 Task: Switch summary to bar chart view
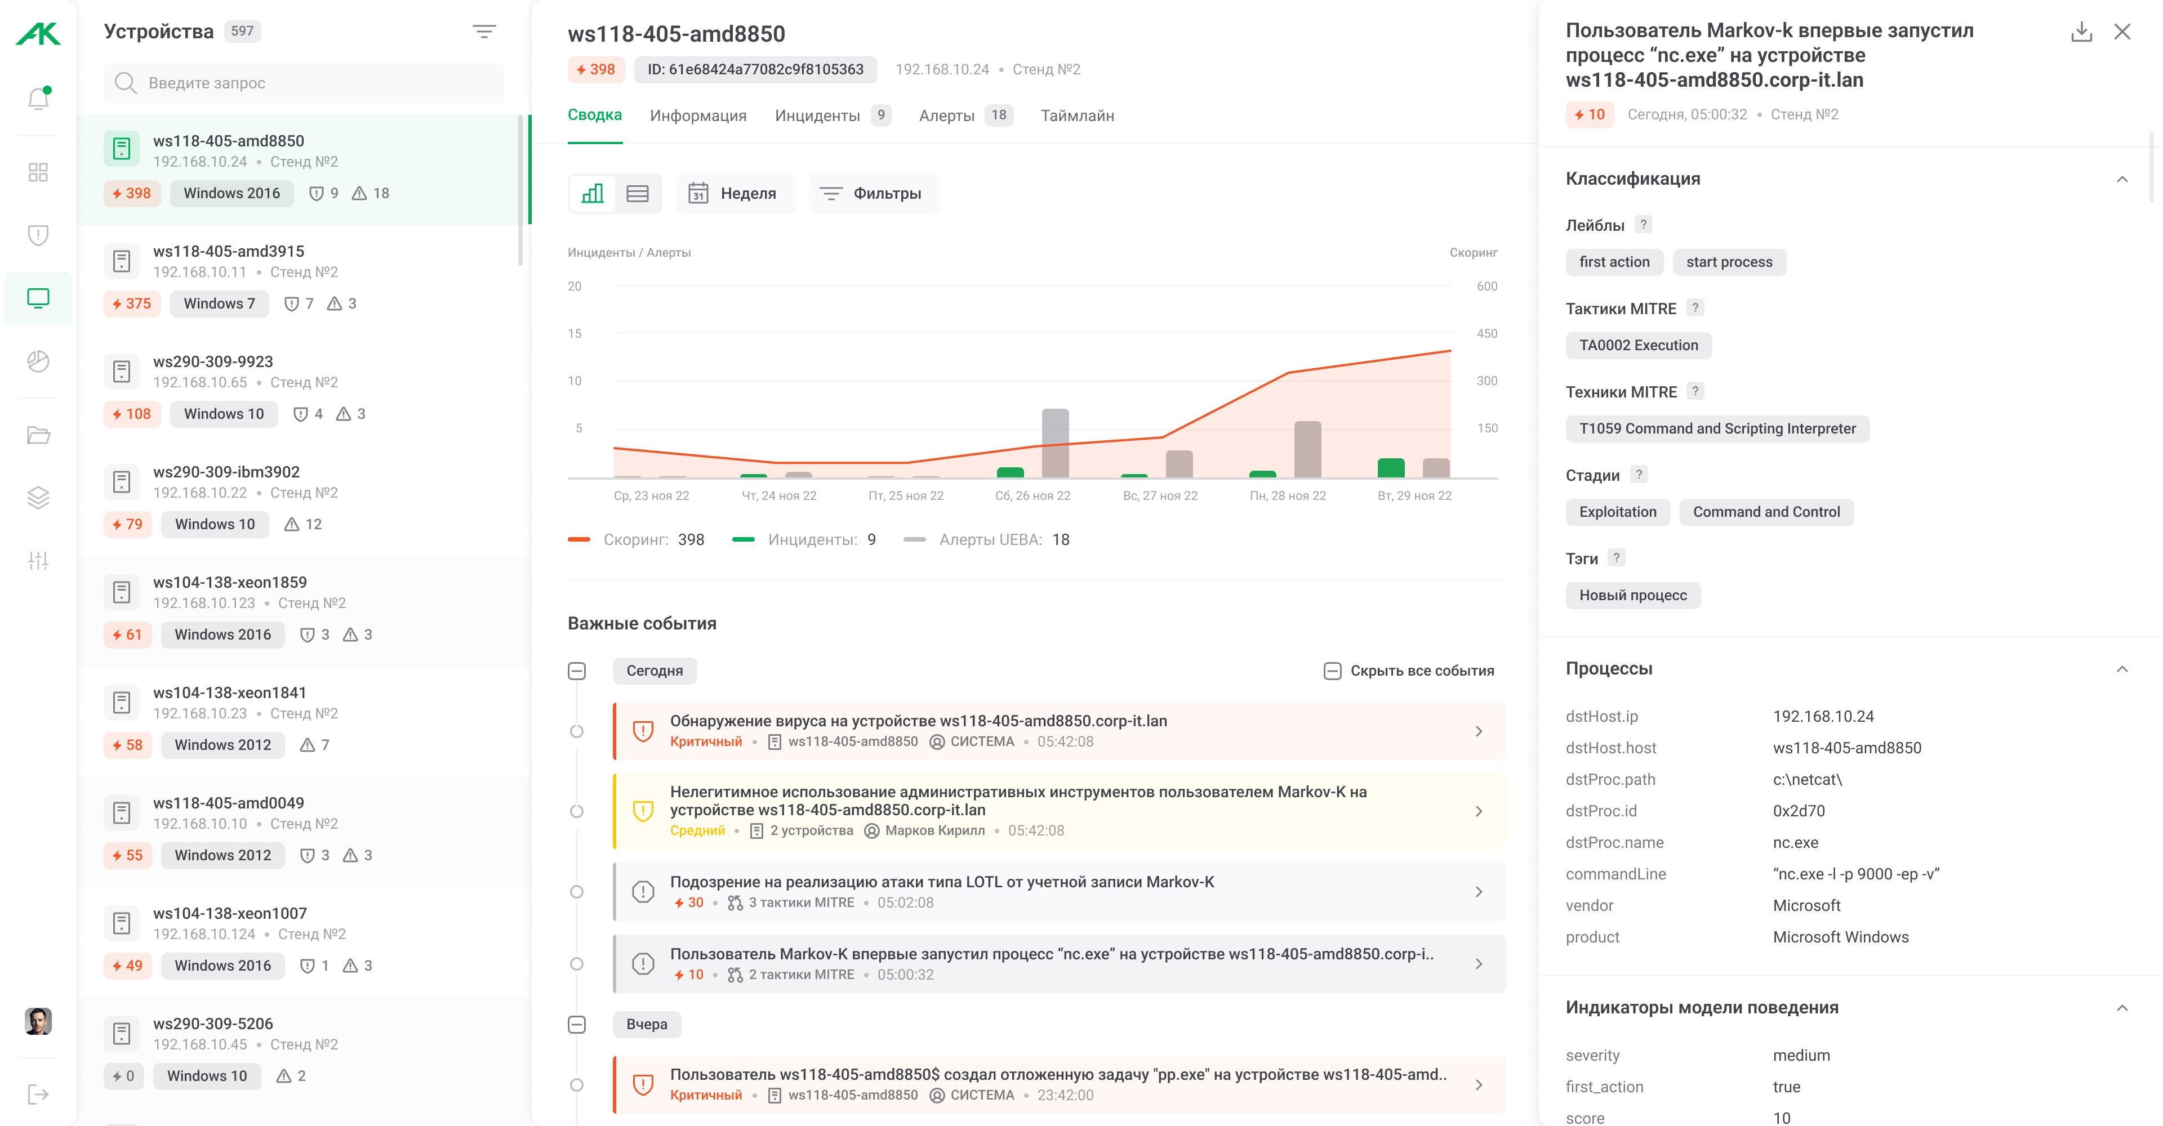coord(593,194)
